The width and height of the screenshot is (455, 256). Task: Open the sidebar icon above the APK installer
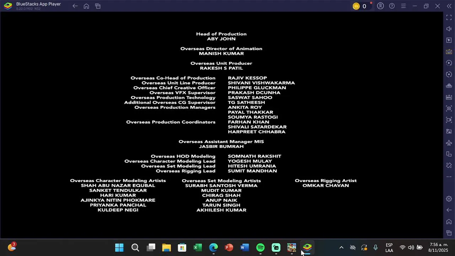click(x=449, y=86)
